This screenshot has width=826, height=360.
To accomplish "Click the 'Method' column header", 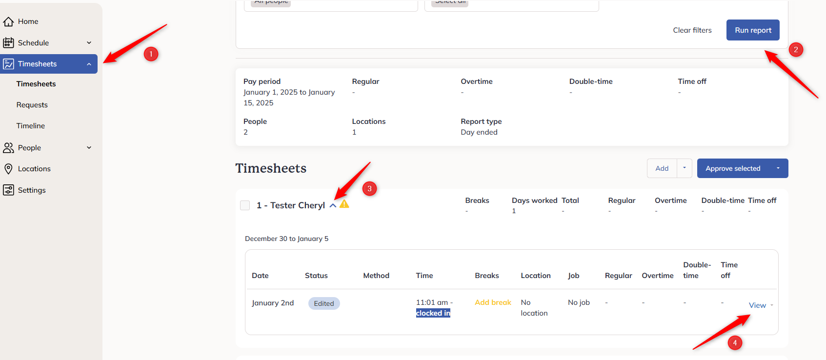I will [376, 276].
